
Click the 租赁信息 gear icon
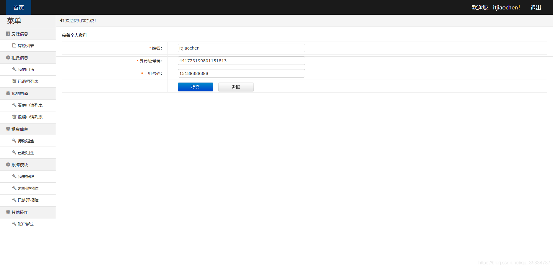[x=8, y=57]
